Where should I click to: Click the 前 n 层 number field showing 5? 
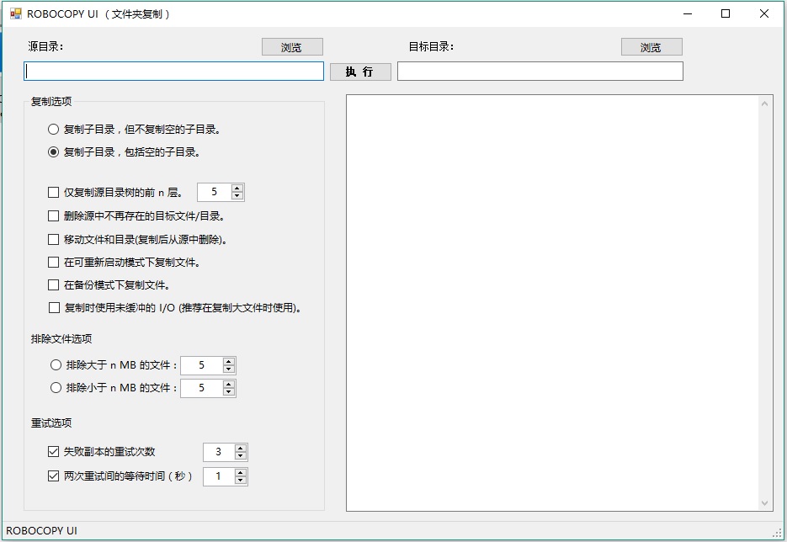[x=215, y=192]
